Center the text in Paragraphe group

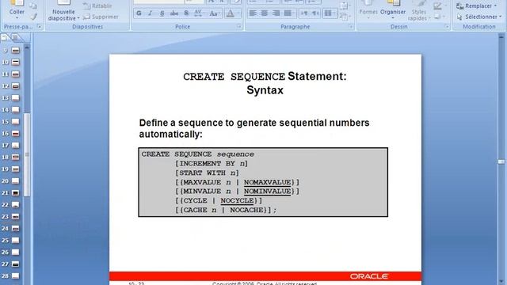(264, 13)
